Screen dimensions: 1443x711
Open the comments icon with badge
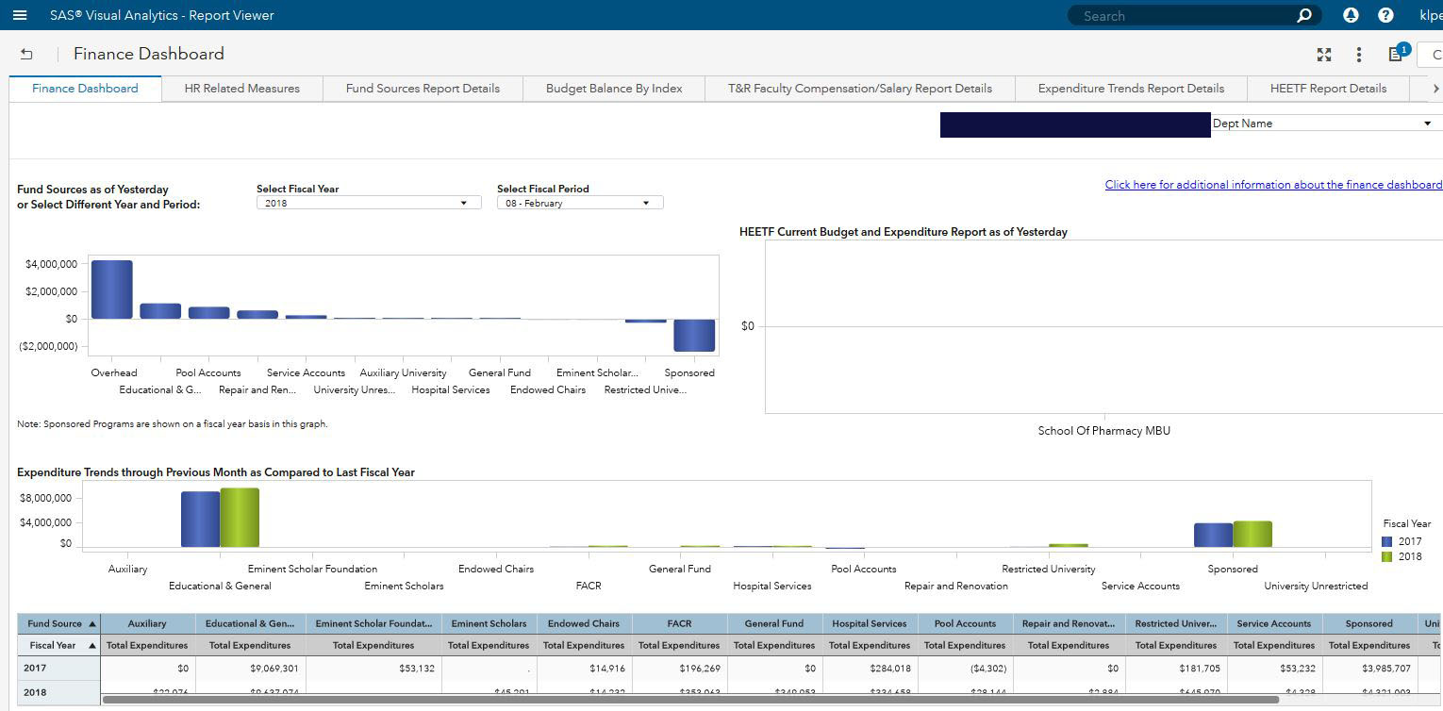point(1396,55)
